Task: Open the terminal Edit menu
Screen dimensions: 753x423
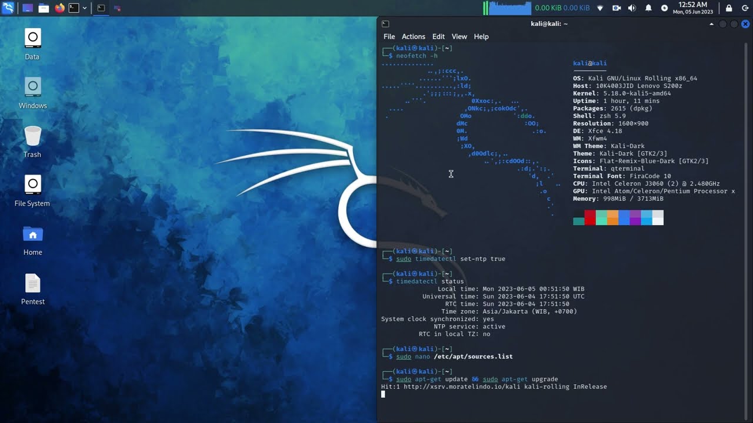Action: click(x=438, y=36)
